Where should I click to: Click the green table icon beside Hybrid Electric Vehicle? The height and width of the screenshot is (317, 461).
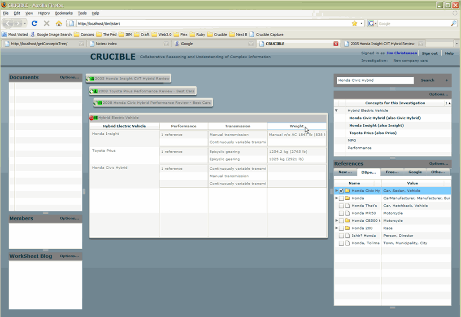96,118
